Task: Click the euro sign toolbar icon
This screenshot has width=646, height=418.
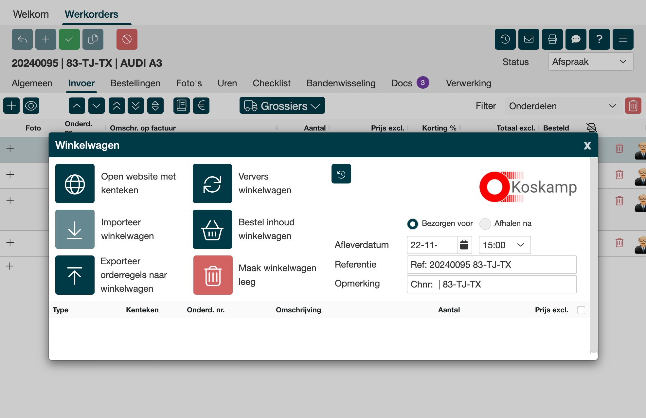Action: pyautogui.click(x=201, y=106)
